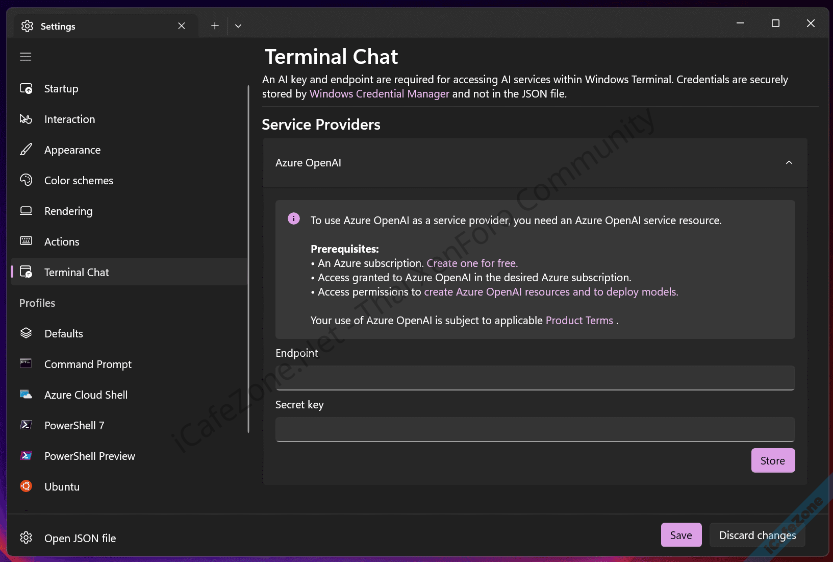Open a new tab with plus button
The height and width of the screenshot is (562, 833).
[215, 26]
